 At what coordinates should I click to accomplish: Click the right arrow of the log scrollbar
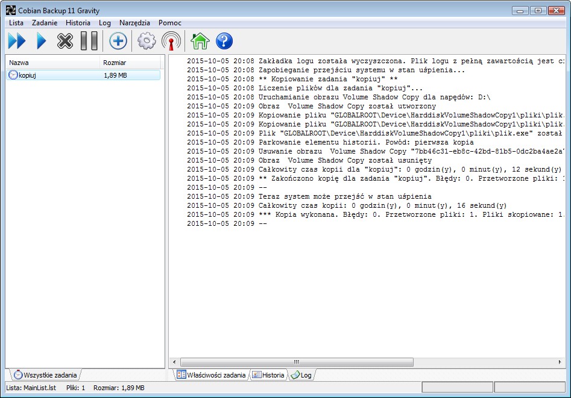point(560,362)
